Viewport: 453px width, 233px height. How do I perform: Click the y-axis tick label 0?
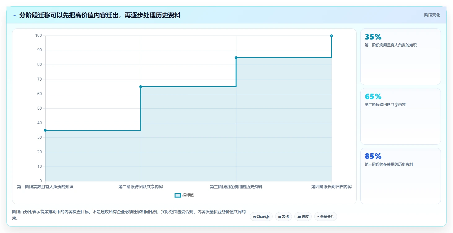pyautogui.click(x=41, y=181)
